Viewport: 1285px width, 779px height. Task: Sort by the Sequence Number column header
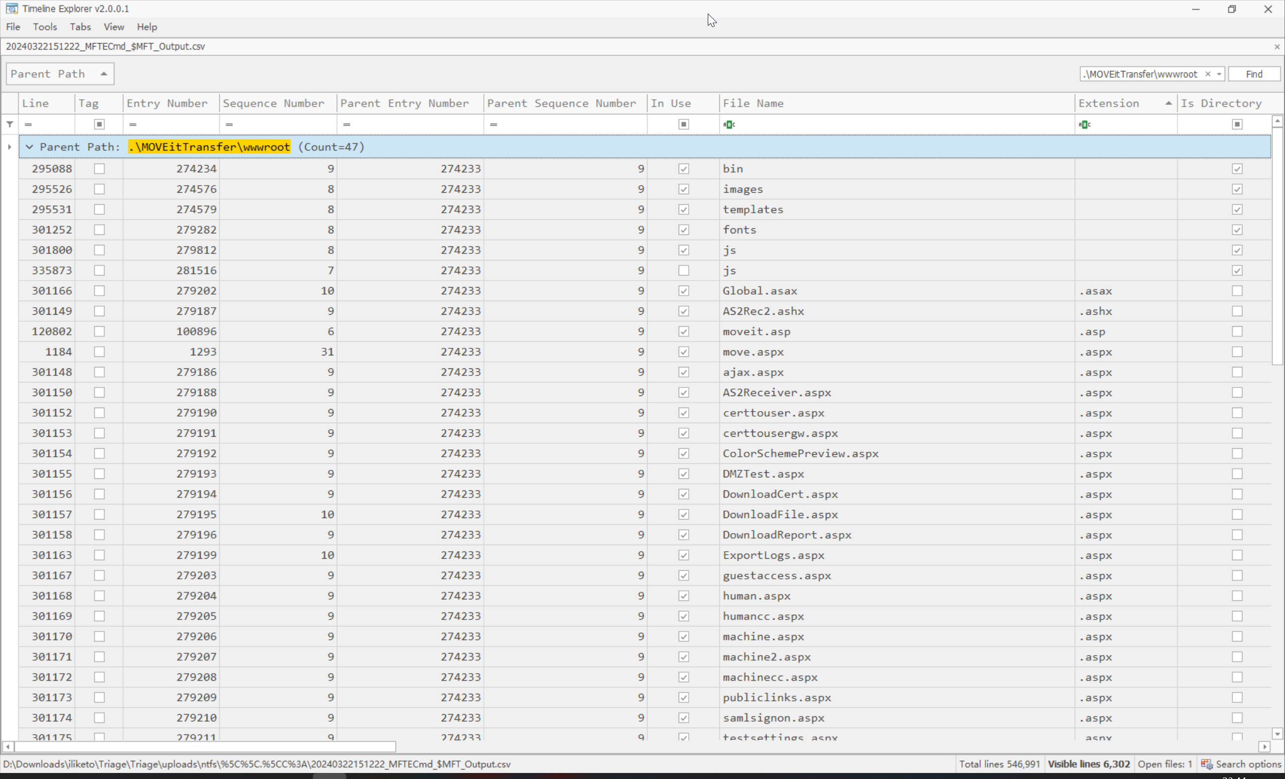(278, 103)
